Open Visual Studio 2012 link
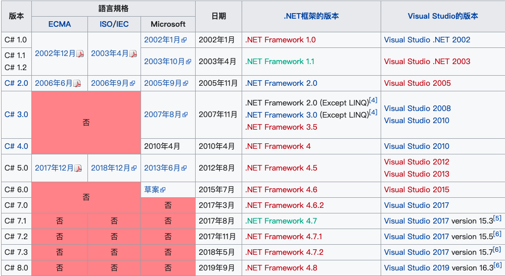Screen dimensions: 505x276 (417, 162)
